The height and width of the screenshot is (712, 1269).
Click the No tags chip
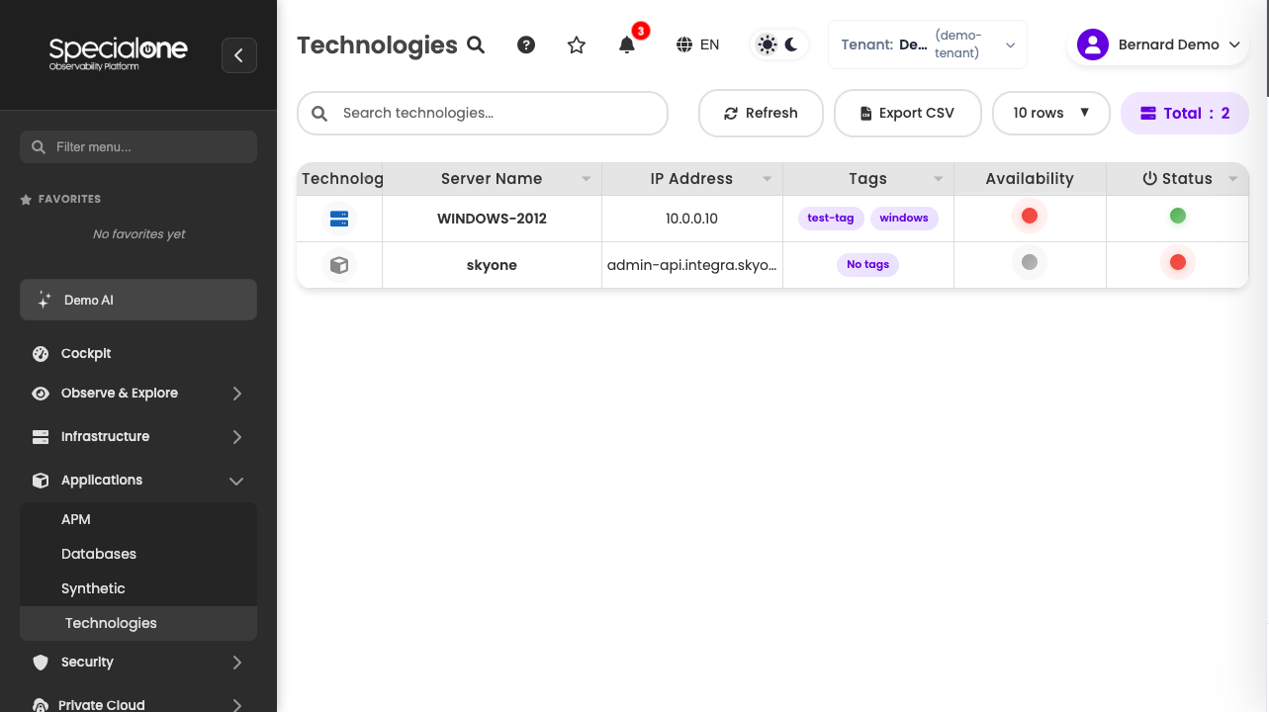click(x=868, y=264)
